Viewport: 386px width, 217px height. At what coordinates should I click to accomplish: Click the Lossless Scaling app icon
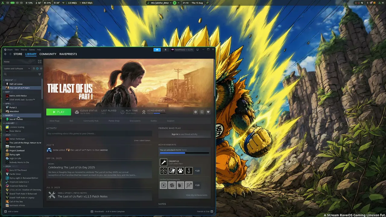pos(7,127)
